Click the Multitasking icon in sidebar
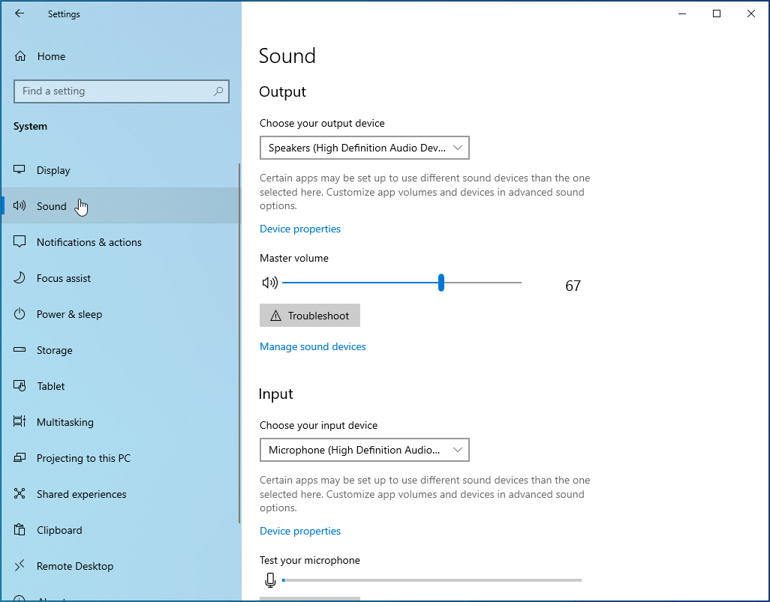 click(20, 422)
